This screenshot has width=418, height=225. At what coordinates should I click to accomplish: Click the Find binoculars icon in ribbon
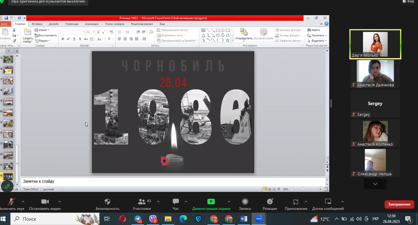click(309, 30)
